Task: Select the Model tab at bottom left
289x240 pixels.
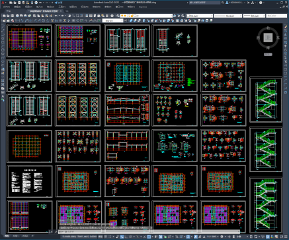Action: click(7, 236)
